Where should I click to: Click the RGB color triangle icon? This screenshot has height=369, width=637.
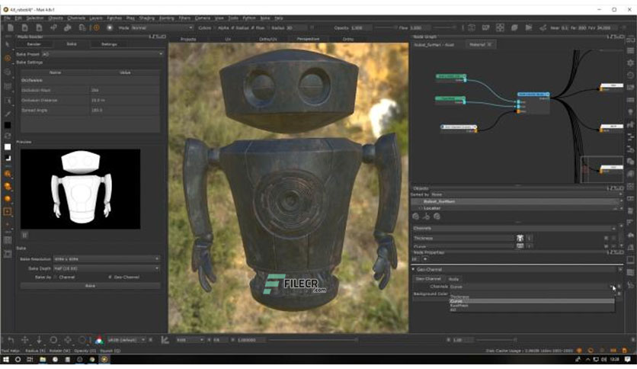[x=99, y=340]
